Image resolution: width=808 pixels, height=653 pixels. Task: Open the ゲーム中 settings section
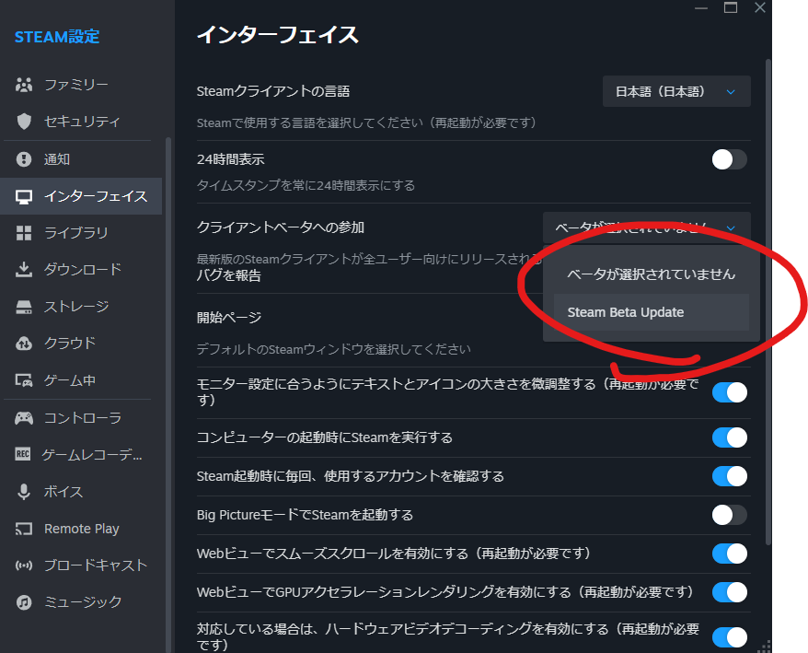pyautogui.click(x=83, y=380)
